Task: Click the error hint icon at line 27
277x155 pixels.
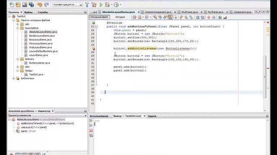Action: tap(93, 49)
